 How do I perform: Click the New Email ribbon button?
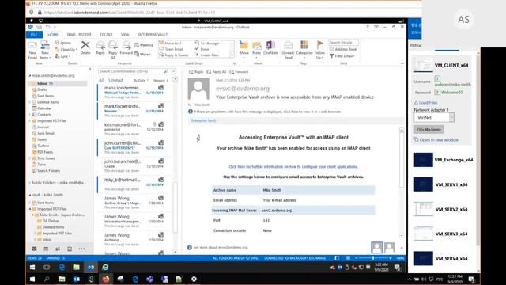tap(32, 51)
